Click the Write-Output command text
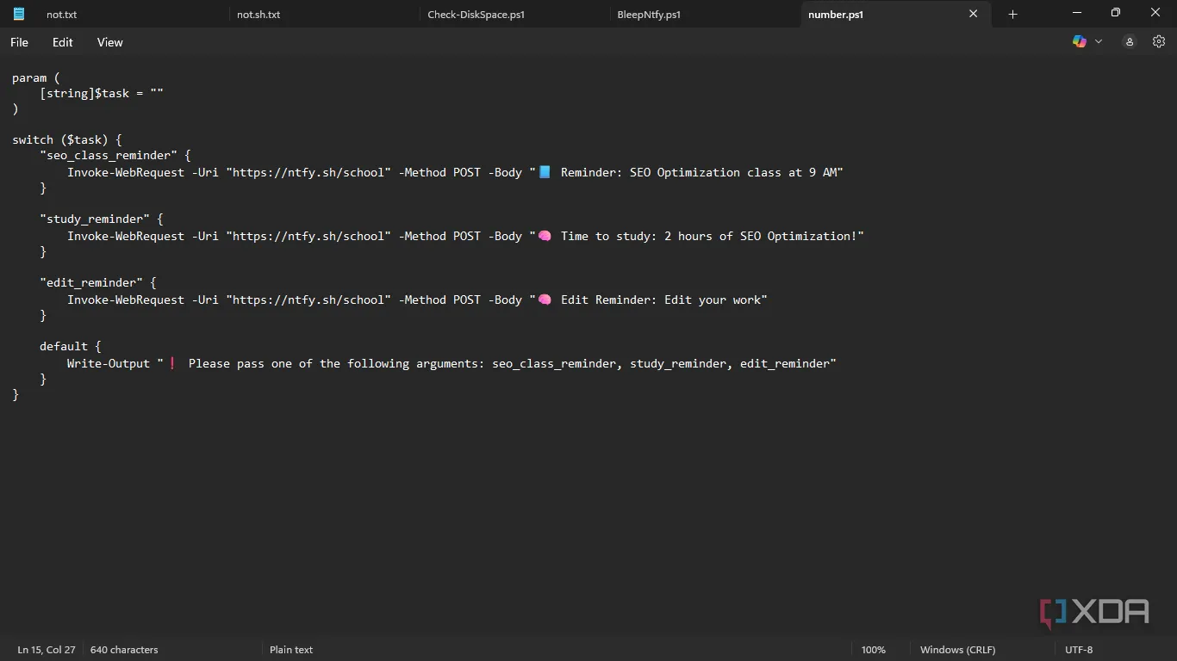Screen dimensions: 1177x661 click(109, 363)
